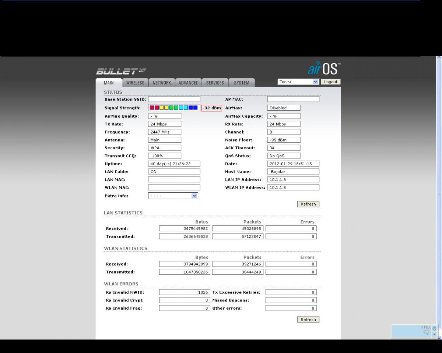Switch to the Wireless tab
Screen dimensions: 442x353
[x=135, y=83]
